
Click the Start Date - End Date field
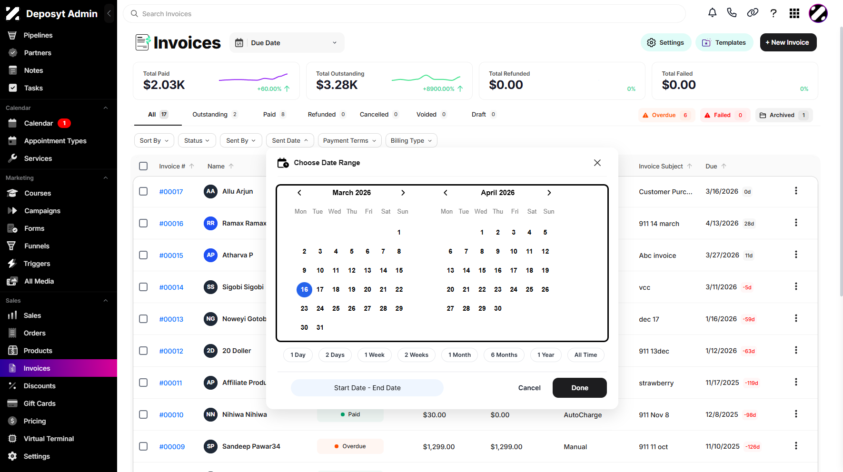[367, 388]
